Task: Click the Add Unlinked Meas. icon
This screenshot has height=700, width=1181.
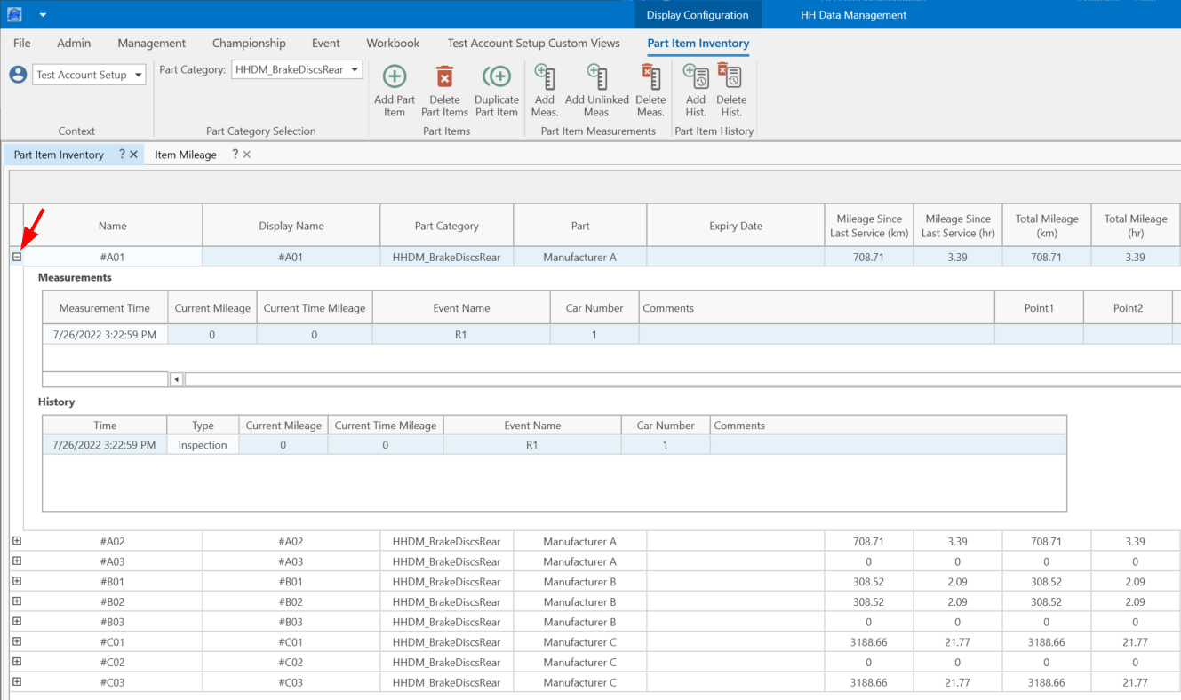Action: [x=596, y=78]
